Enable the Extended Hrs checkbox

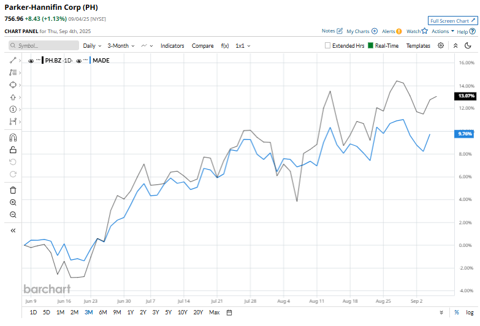[x=327, y=45]
